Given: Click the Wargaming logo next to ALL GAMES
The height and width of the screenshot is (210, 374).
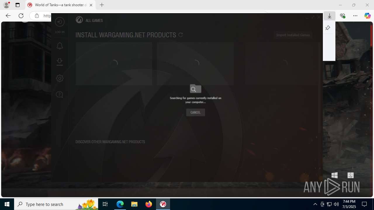Looking at the screenshot, I should coord(79,20).
